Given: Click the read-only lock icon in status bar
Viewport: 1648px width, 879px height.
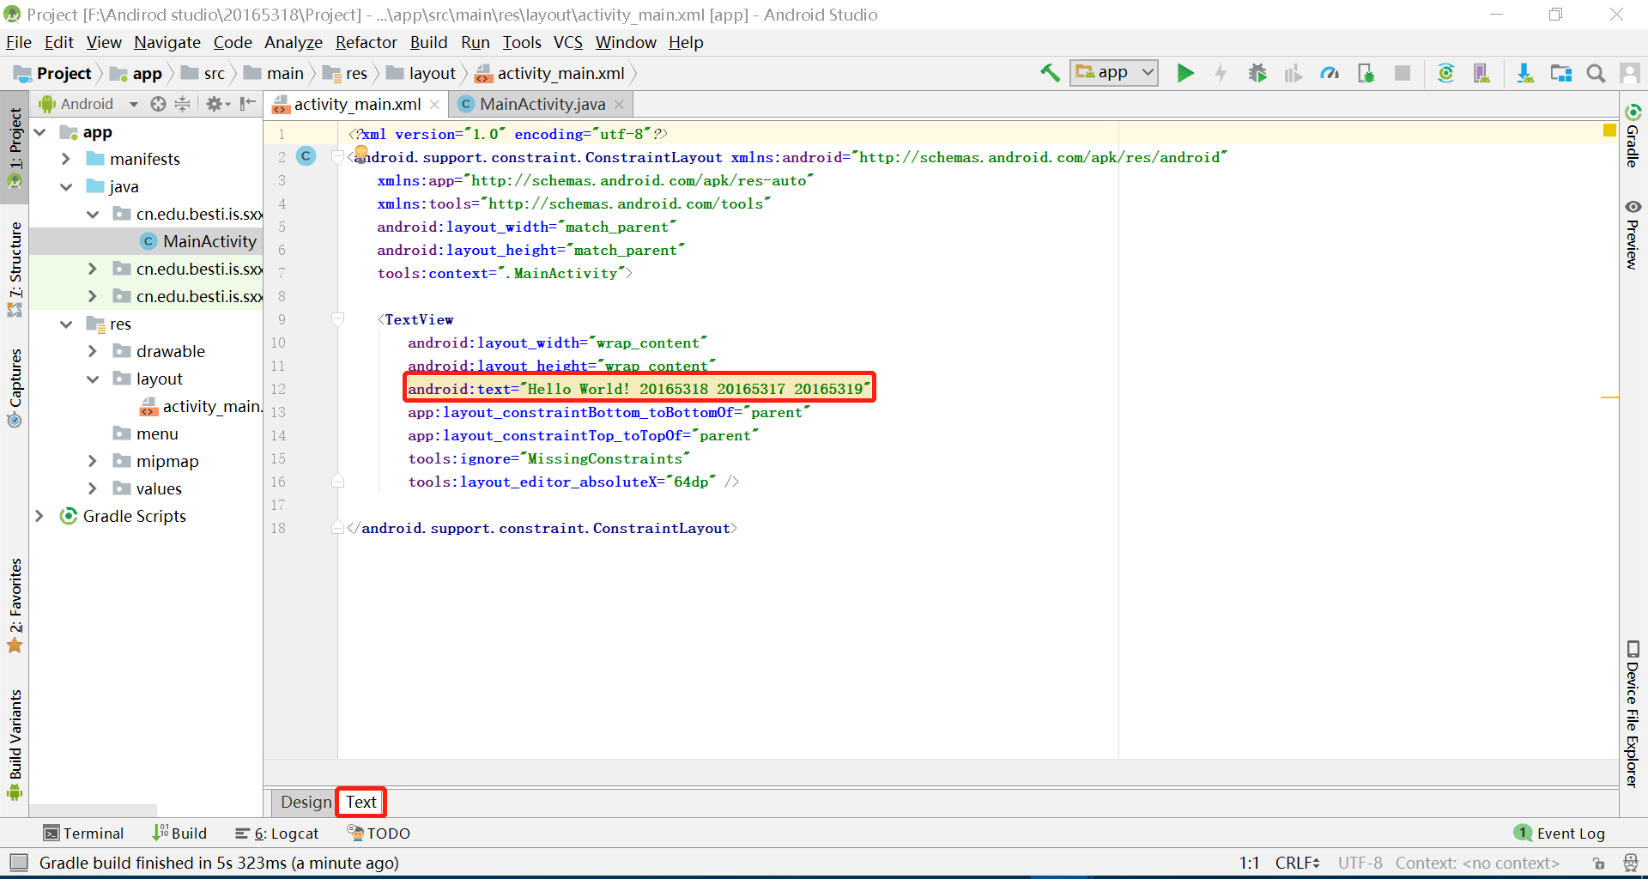Looking at the screenshot, I should 1598,863.
